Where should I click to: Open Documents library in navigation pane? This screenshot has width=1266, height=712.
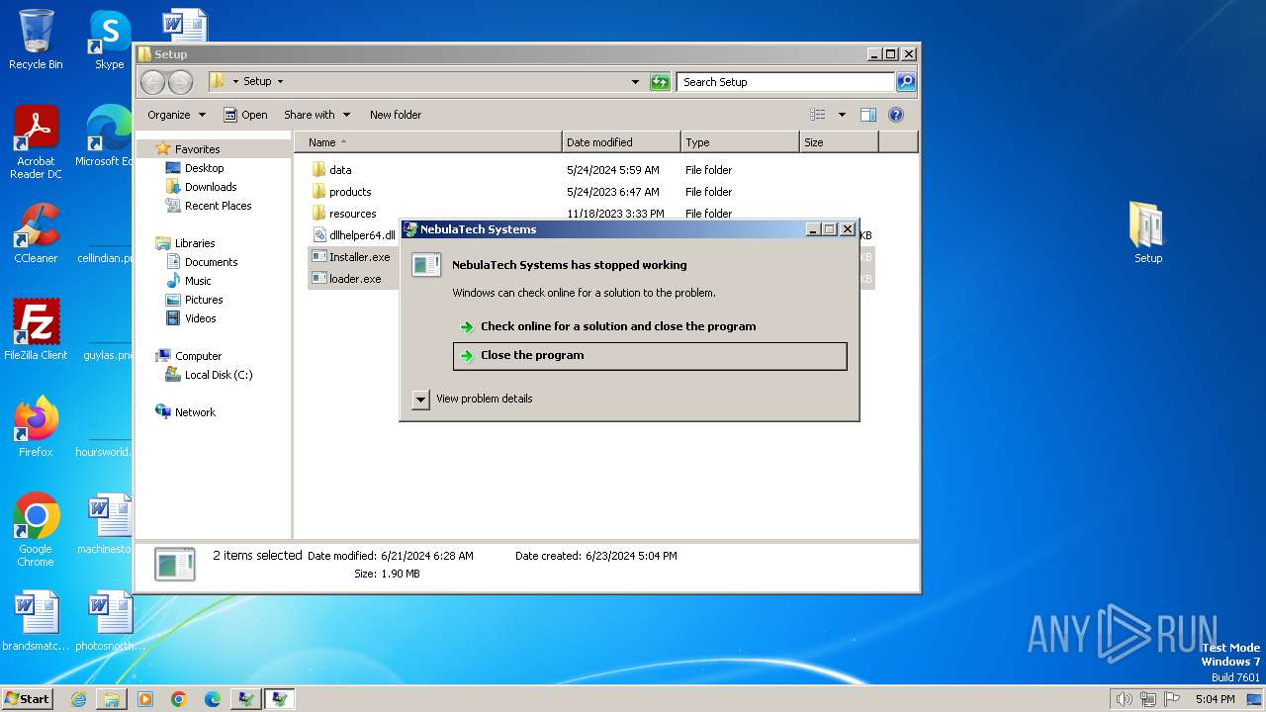(211, 262)
